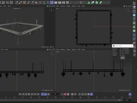Toggle loop playback mode
Screen dimensions: 137x103
(42, 94)
